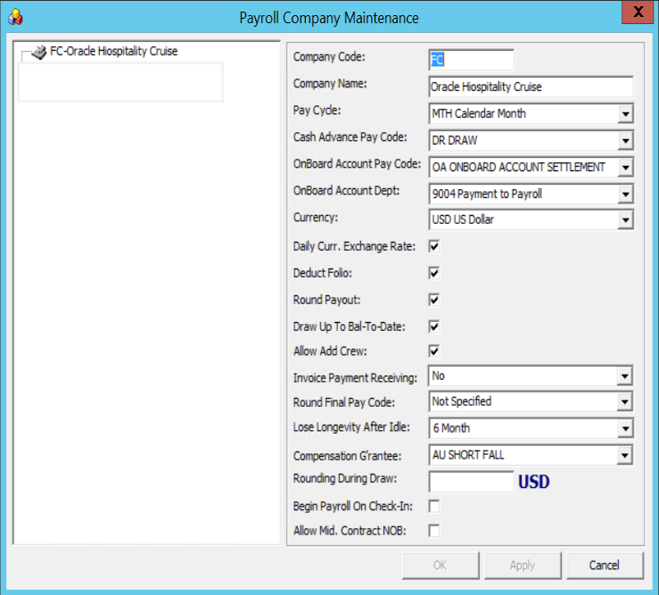Click the Company Code label
659x595 pixels.
tap(329, 57)
